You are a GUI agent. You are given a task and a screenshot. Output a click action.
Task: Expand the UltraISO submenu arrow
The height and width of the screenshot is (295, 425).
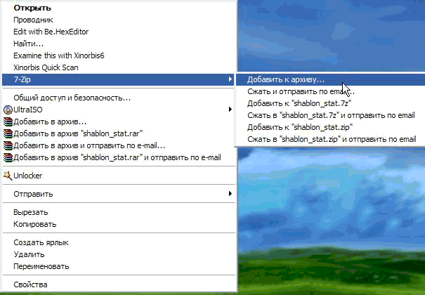tap(230, 109)
